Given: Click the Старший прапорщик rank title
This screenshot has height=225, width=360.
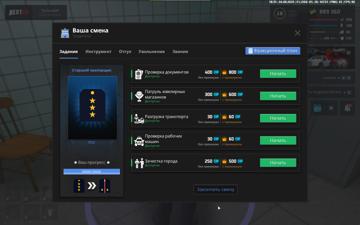Looking at the screenshot, I should tap(92, 70).
